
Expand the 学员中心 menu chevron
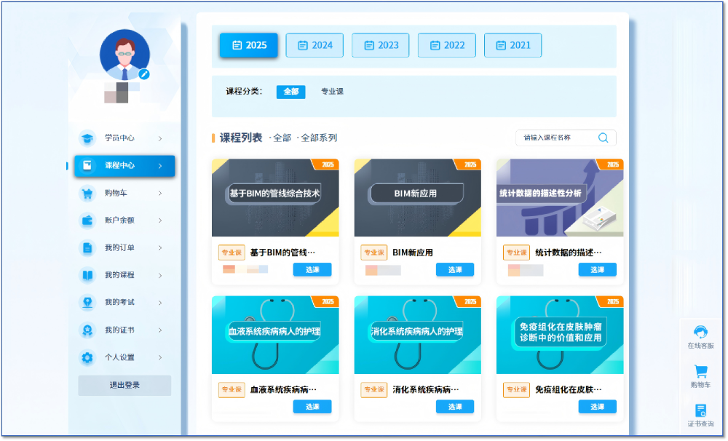(x=160, y=138)
